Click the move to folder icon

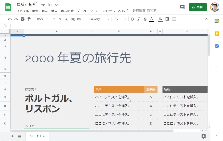click(50, 5)
